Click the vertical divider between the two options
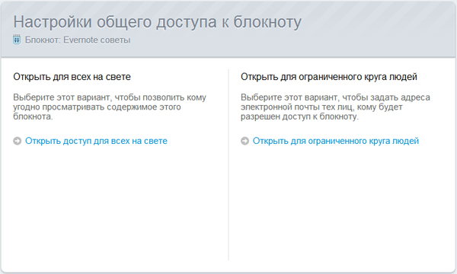457x274 pixels. pos(228,164)
